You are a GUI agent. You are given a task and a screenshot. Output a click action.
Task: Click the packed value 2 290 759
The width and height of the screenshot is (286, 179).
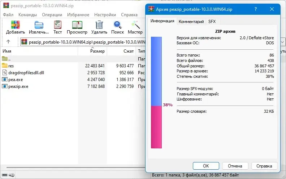[x=125, y=86]
